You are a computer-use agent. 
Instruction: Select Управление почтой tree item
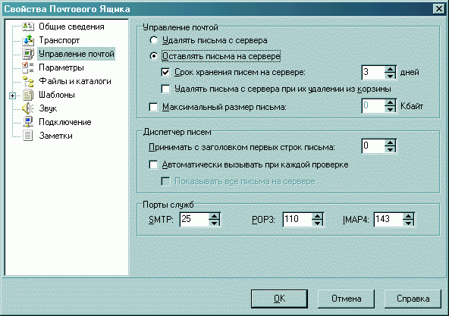[76, 54]
